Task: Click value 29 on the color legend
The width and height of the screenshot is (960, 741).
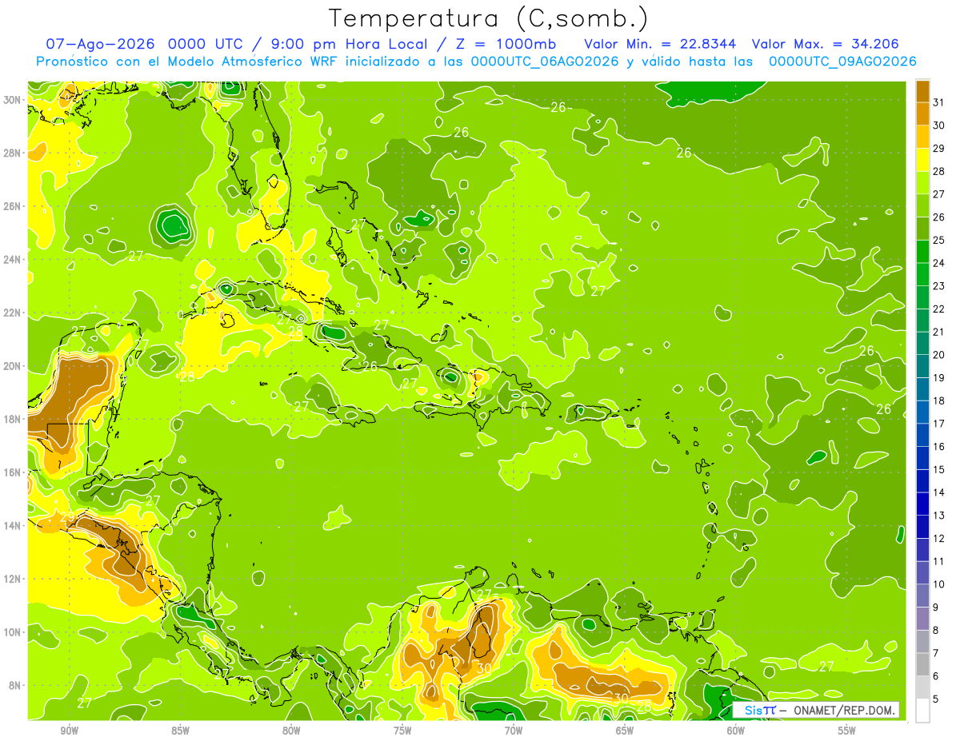Action: [939, 149]
